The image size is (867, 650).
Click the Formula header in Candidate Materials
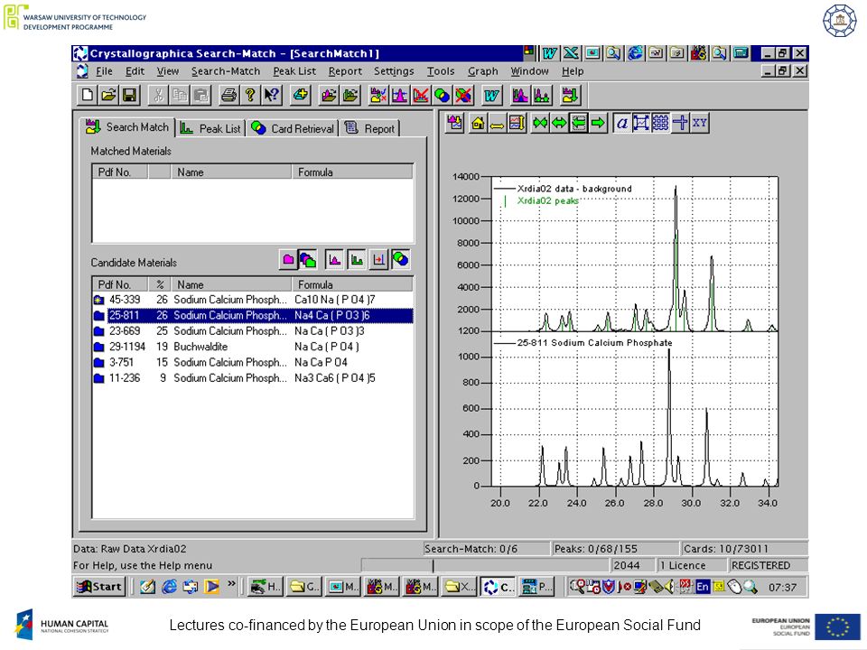352,284
